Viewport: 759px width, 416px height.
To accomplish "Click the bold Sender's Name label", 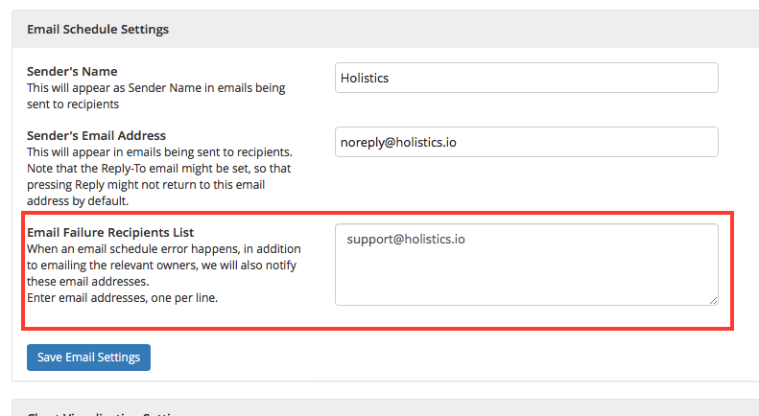I will [72, 71].
